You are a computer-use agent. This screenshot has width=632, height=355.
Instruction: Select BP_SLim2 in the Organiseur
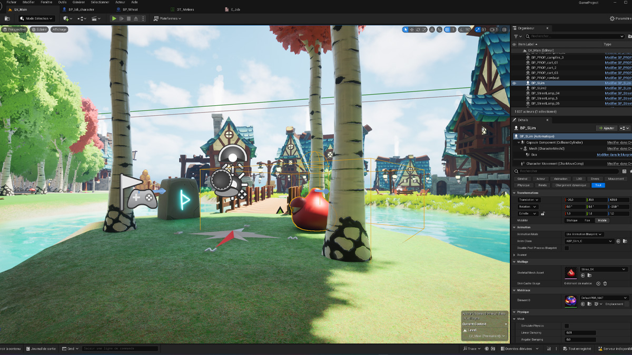point(538,88)
